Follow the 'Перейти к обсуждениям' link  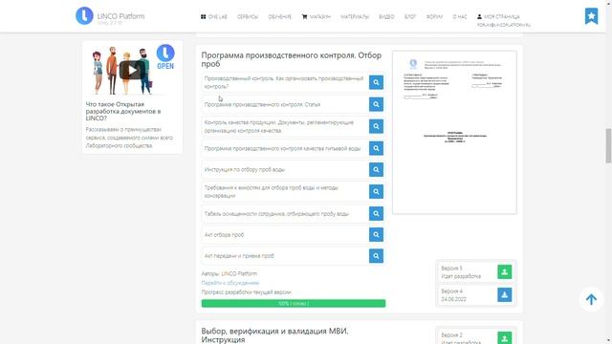pos(230,283)
